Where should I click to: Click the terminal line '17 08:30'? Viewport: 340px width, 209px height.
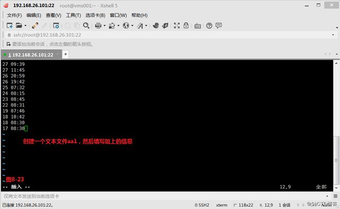14,129
